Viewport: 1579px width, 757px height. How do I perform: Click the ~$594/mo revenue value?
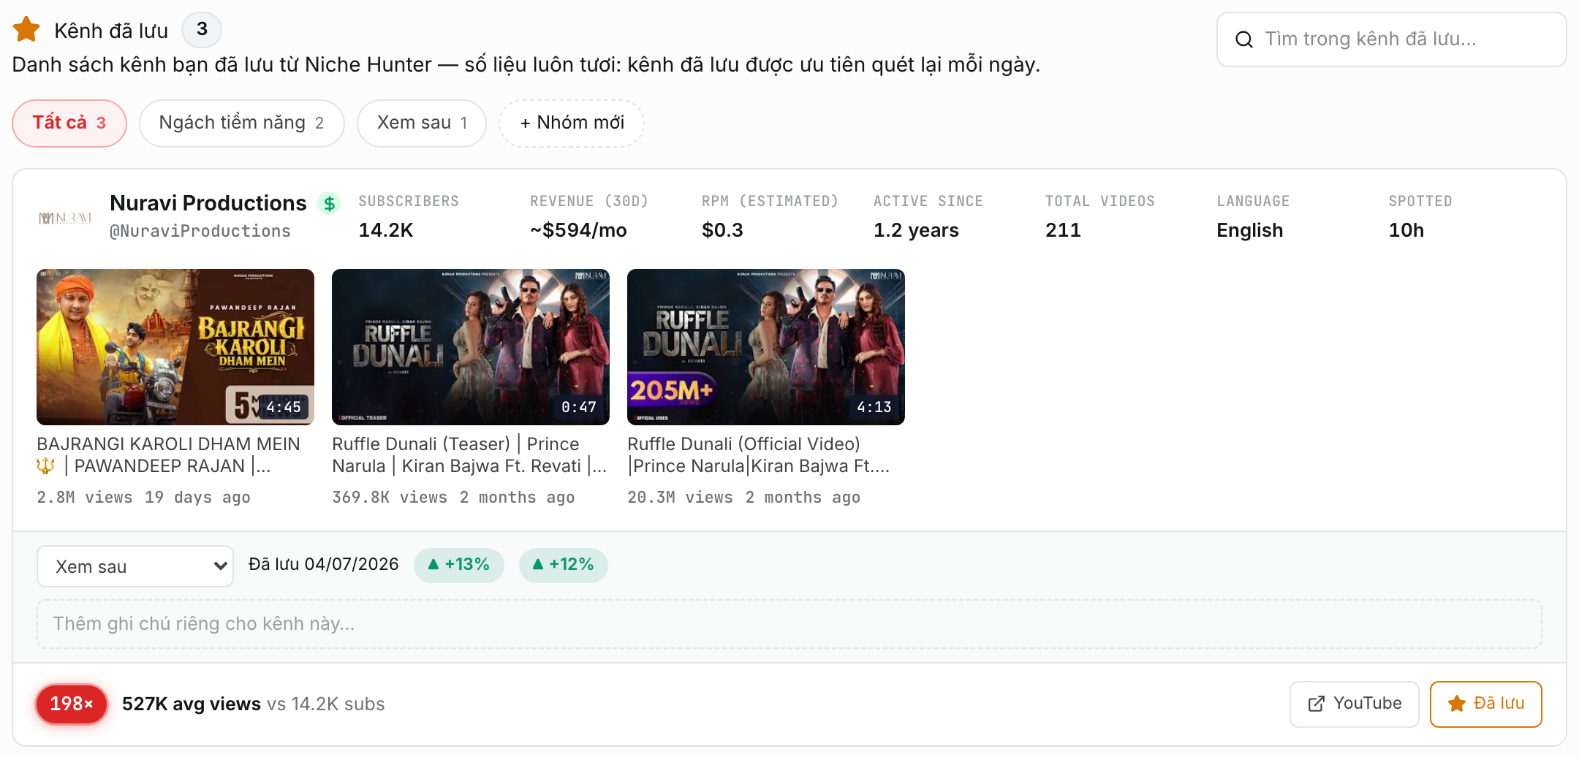pyautogui.click(x=578, y=230)
